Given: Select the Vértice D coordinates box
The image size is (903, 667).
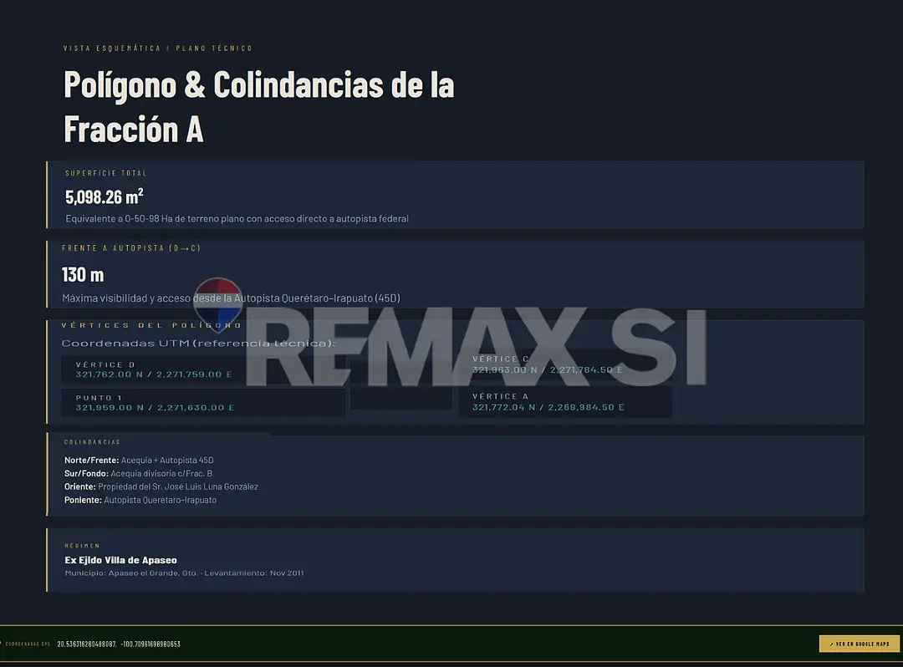Looking at the screenshot, I should click(x=202, y=369).
